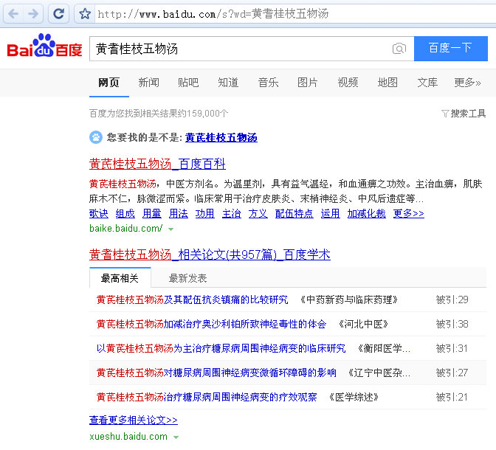Switch to the 图片 tab

[308, 83]
